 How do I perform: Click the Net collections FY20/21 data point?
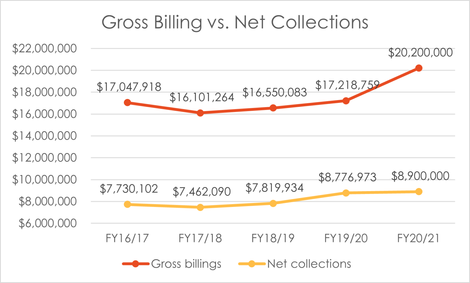[x=419, y=192]
